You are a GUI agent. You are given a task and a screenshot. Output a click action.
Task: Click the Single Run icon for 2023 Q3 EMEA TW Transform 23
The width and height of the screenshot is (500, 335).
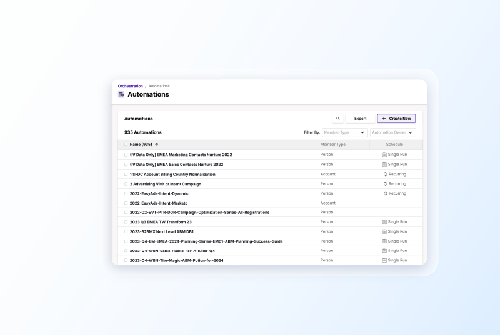[384, 222]
